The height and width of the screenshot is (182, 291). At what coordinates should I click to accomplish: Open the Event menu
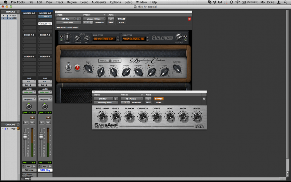84,2
